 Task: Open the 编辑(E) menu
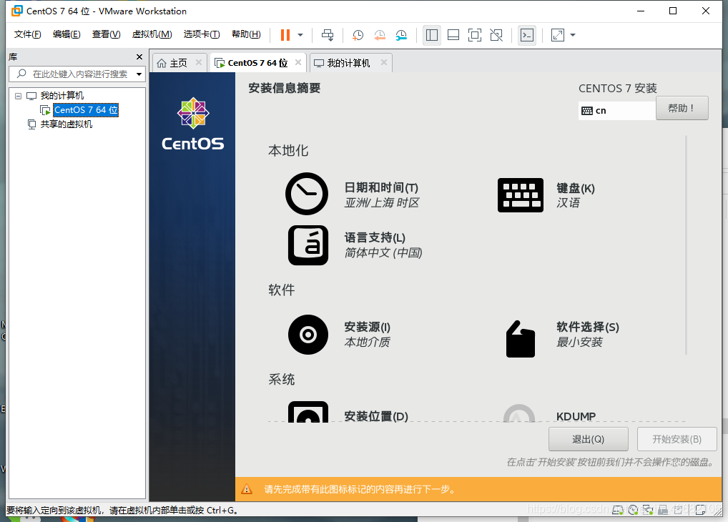tap(67, 34)
